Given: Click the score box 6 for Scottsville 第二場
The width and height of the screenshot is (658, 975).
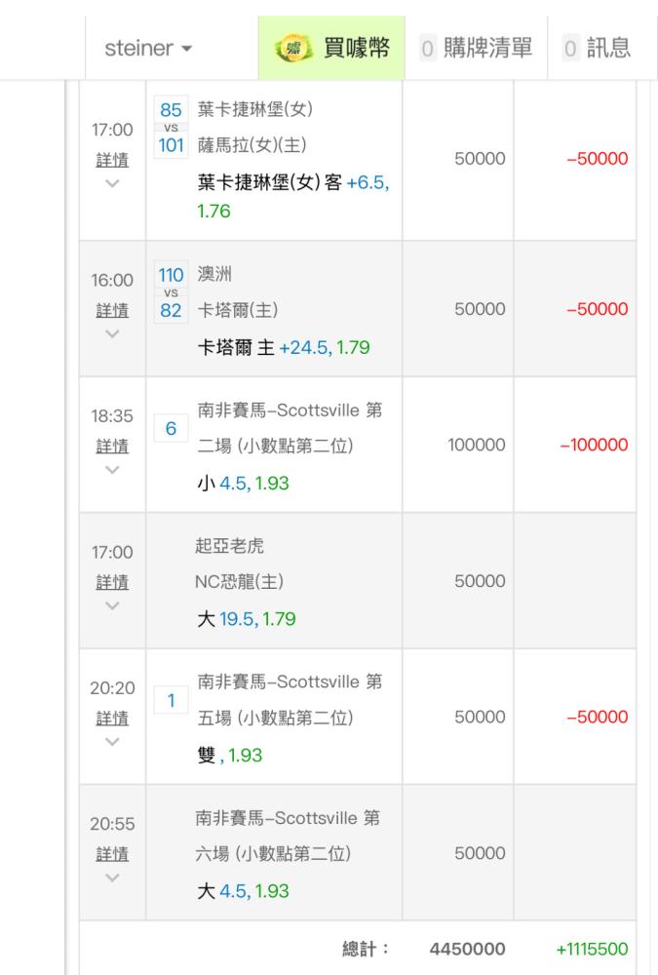Looking at the screenshot, I should (x=171, y=428).
